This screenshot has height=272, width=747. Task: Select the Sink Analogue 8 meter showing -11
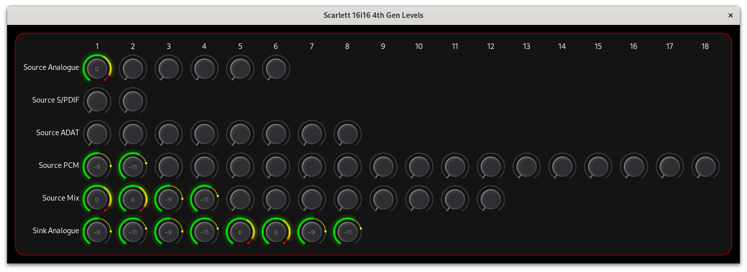coord(348,231)
